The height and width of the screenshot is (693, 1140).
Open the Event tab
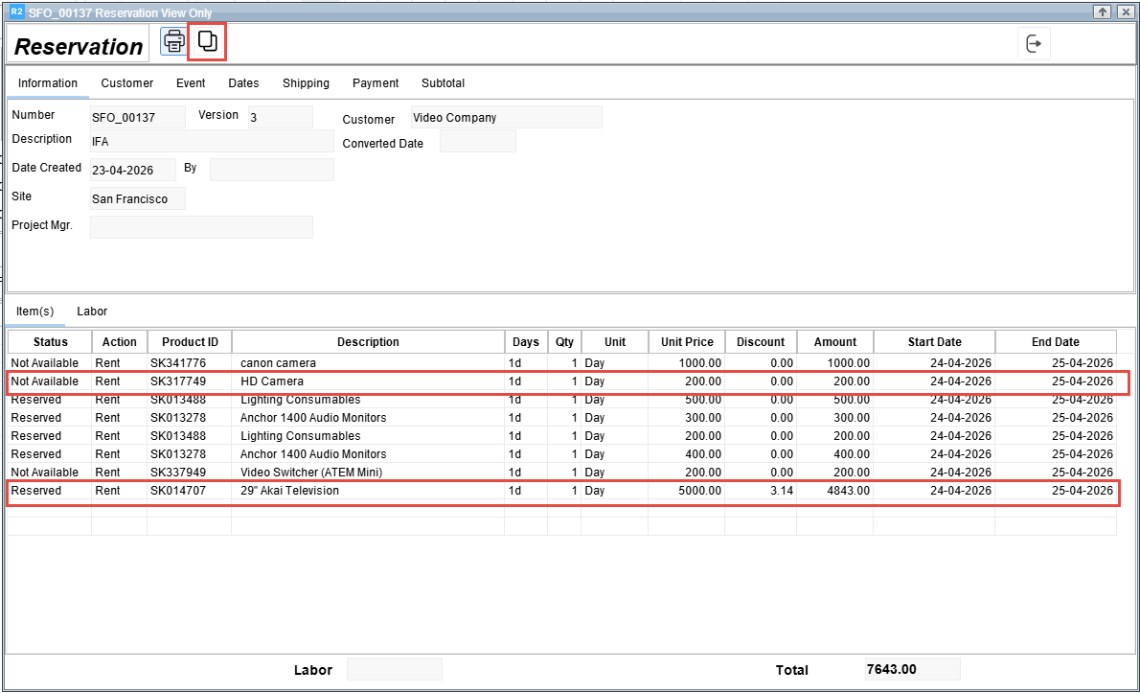[x=191, y=83]
